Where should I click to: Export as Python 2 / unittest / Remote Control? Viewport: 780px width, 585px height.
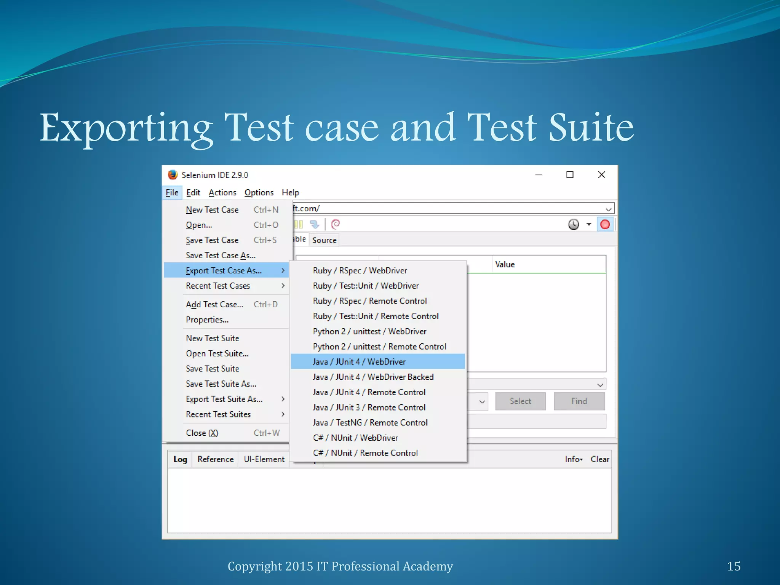378,347
